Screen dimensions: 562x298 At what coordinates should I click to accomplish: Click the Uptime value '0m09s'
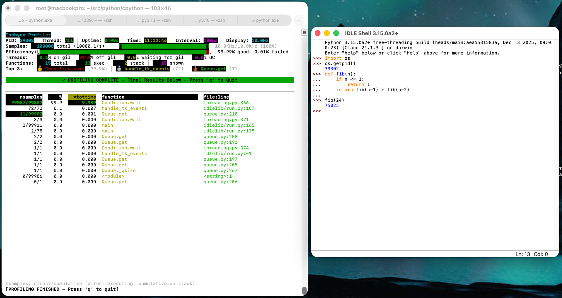pos(112,40)
